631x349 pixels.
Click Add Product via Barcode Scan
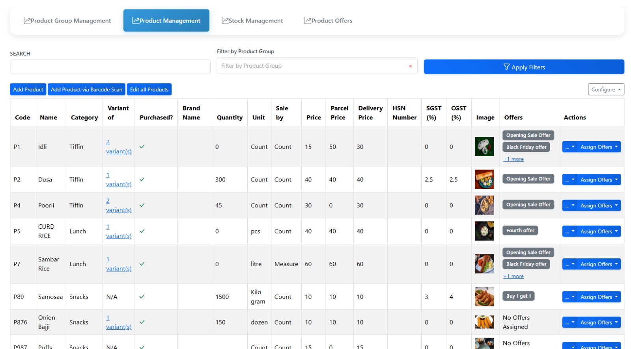point(86,90)
